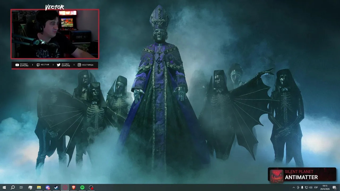The width and height of the screenshot is (340, 191).
Task: Open the clock showing 19:15
Action: coord(325,188)
